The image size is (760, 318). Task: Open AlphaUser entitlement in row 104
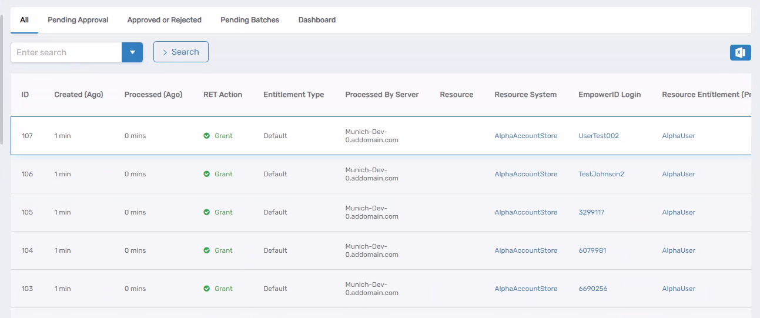pyautogui.click(x=679, y=250)
